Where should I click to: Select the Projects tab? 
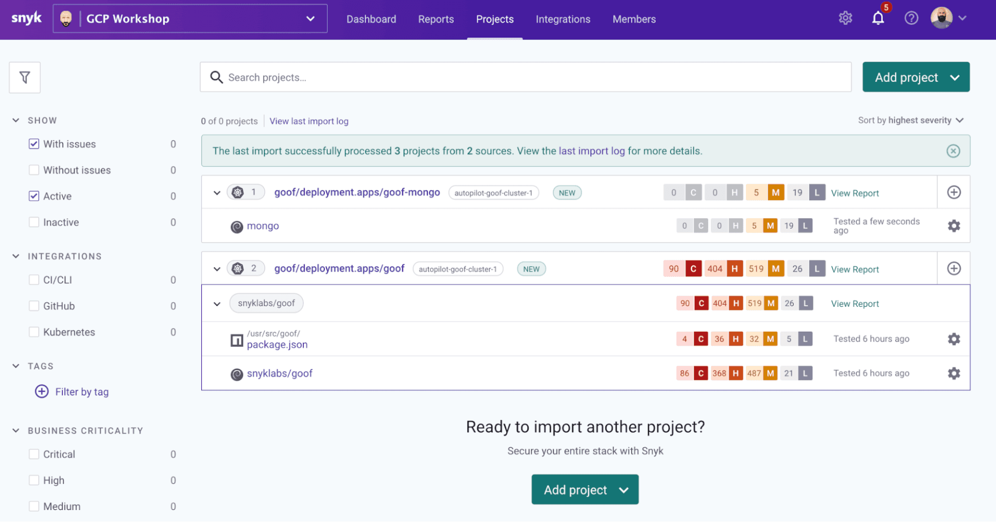click(495, 19)
